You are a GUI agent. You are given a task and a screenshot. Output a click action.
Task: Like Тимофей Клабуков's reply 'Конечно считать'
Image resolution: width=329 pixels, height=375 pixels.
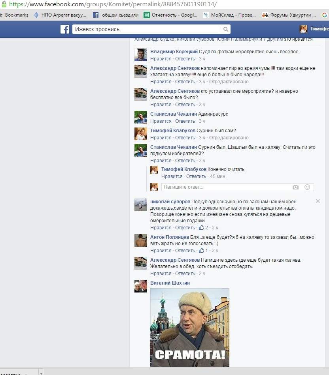172,176
